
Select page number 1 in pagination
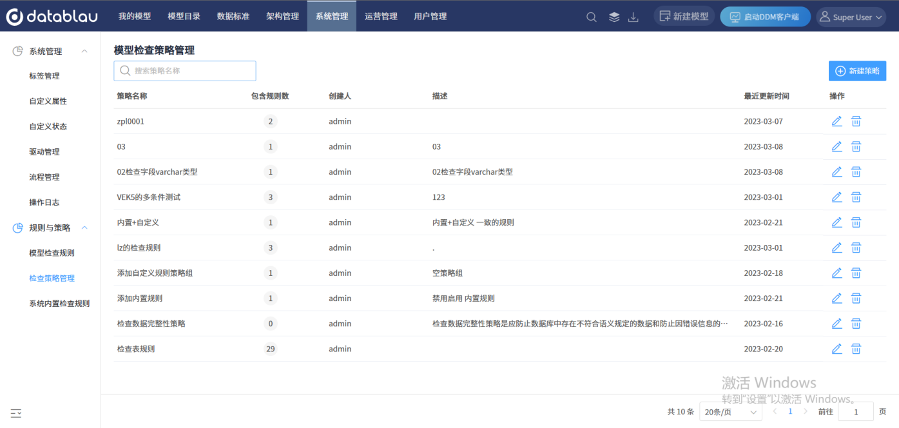tap(790, 411)
